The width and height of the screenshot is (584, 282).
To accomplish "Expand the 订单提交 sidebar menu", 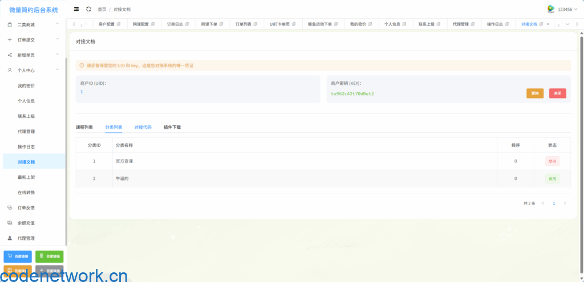I will click(x=34, y=40).
